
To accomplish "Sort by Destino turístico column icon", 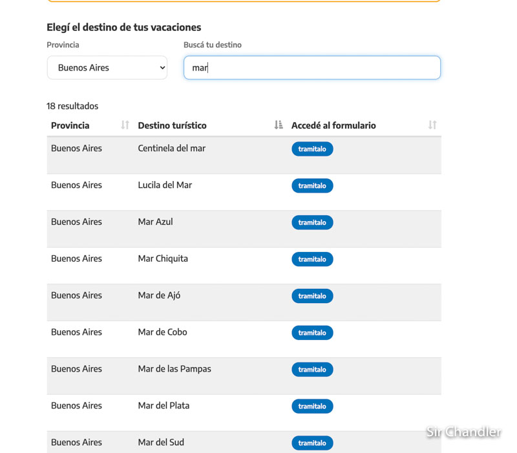I will tap(279, 125).
